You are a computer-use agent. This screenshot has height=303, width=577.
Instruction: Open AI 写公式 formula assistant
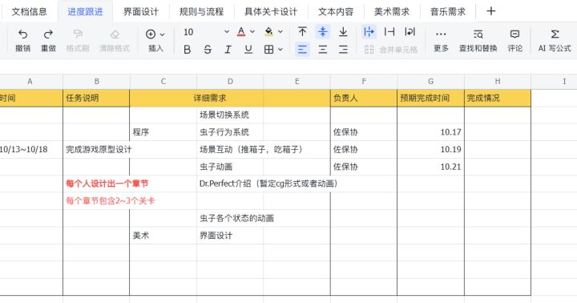pyautogui.click(x=555, y=40)
